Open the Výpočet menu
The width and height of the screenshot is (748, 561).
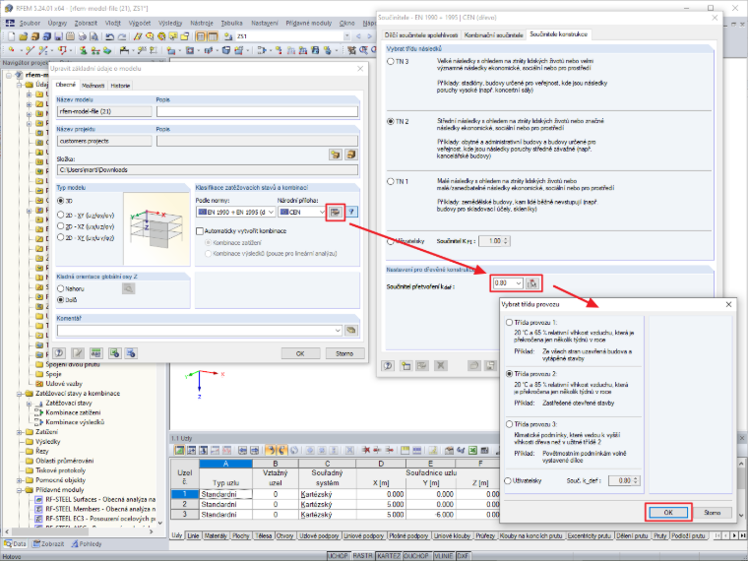[x=140, y=23]
